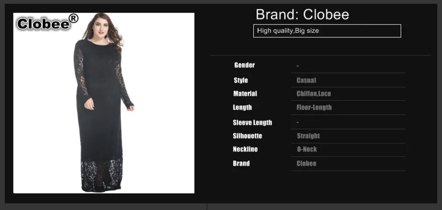
Task: Select the Silhouette attribute label
Action: 247,136
